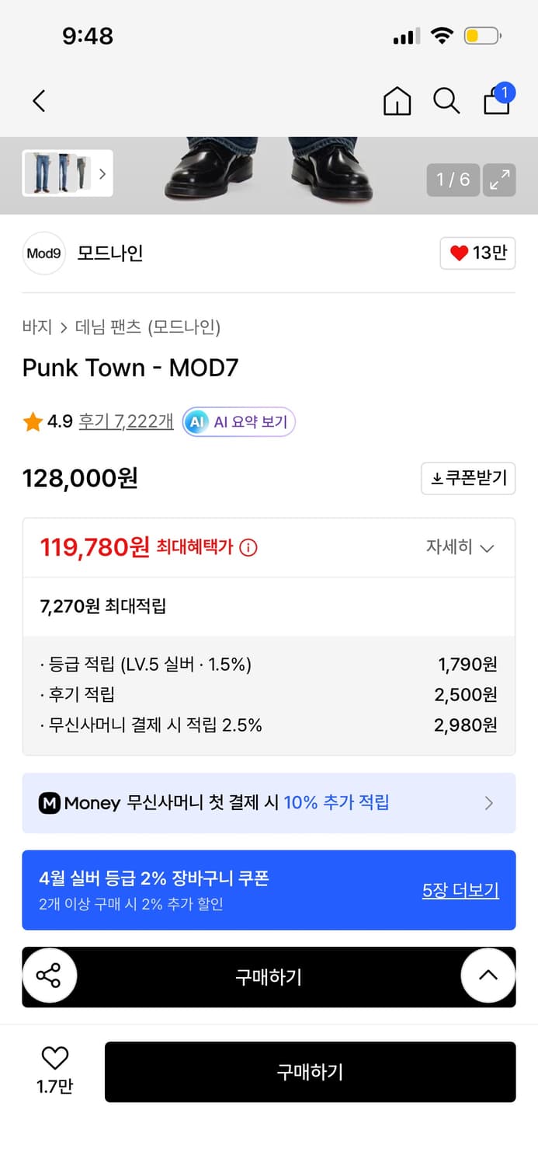Open the Mod9 brand logo
Screen dimensions: 538x1166
(43, 253)
